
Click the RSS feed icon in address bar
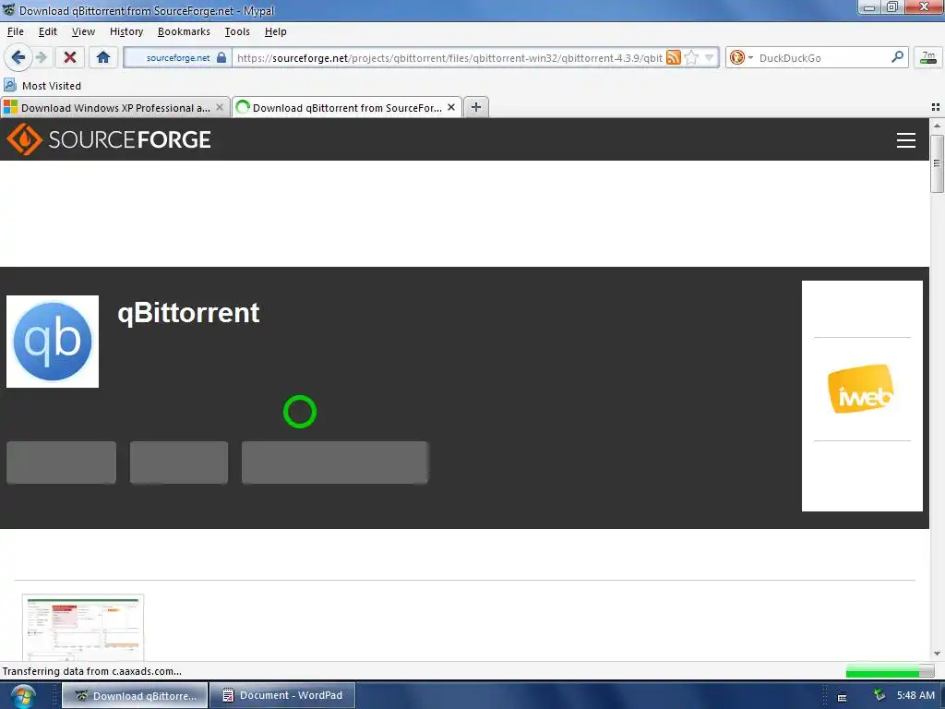[674, 58]
